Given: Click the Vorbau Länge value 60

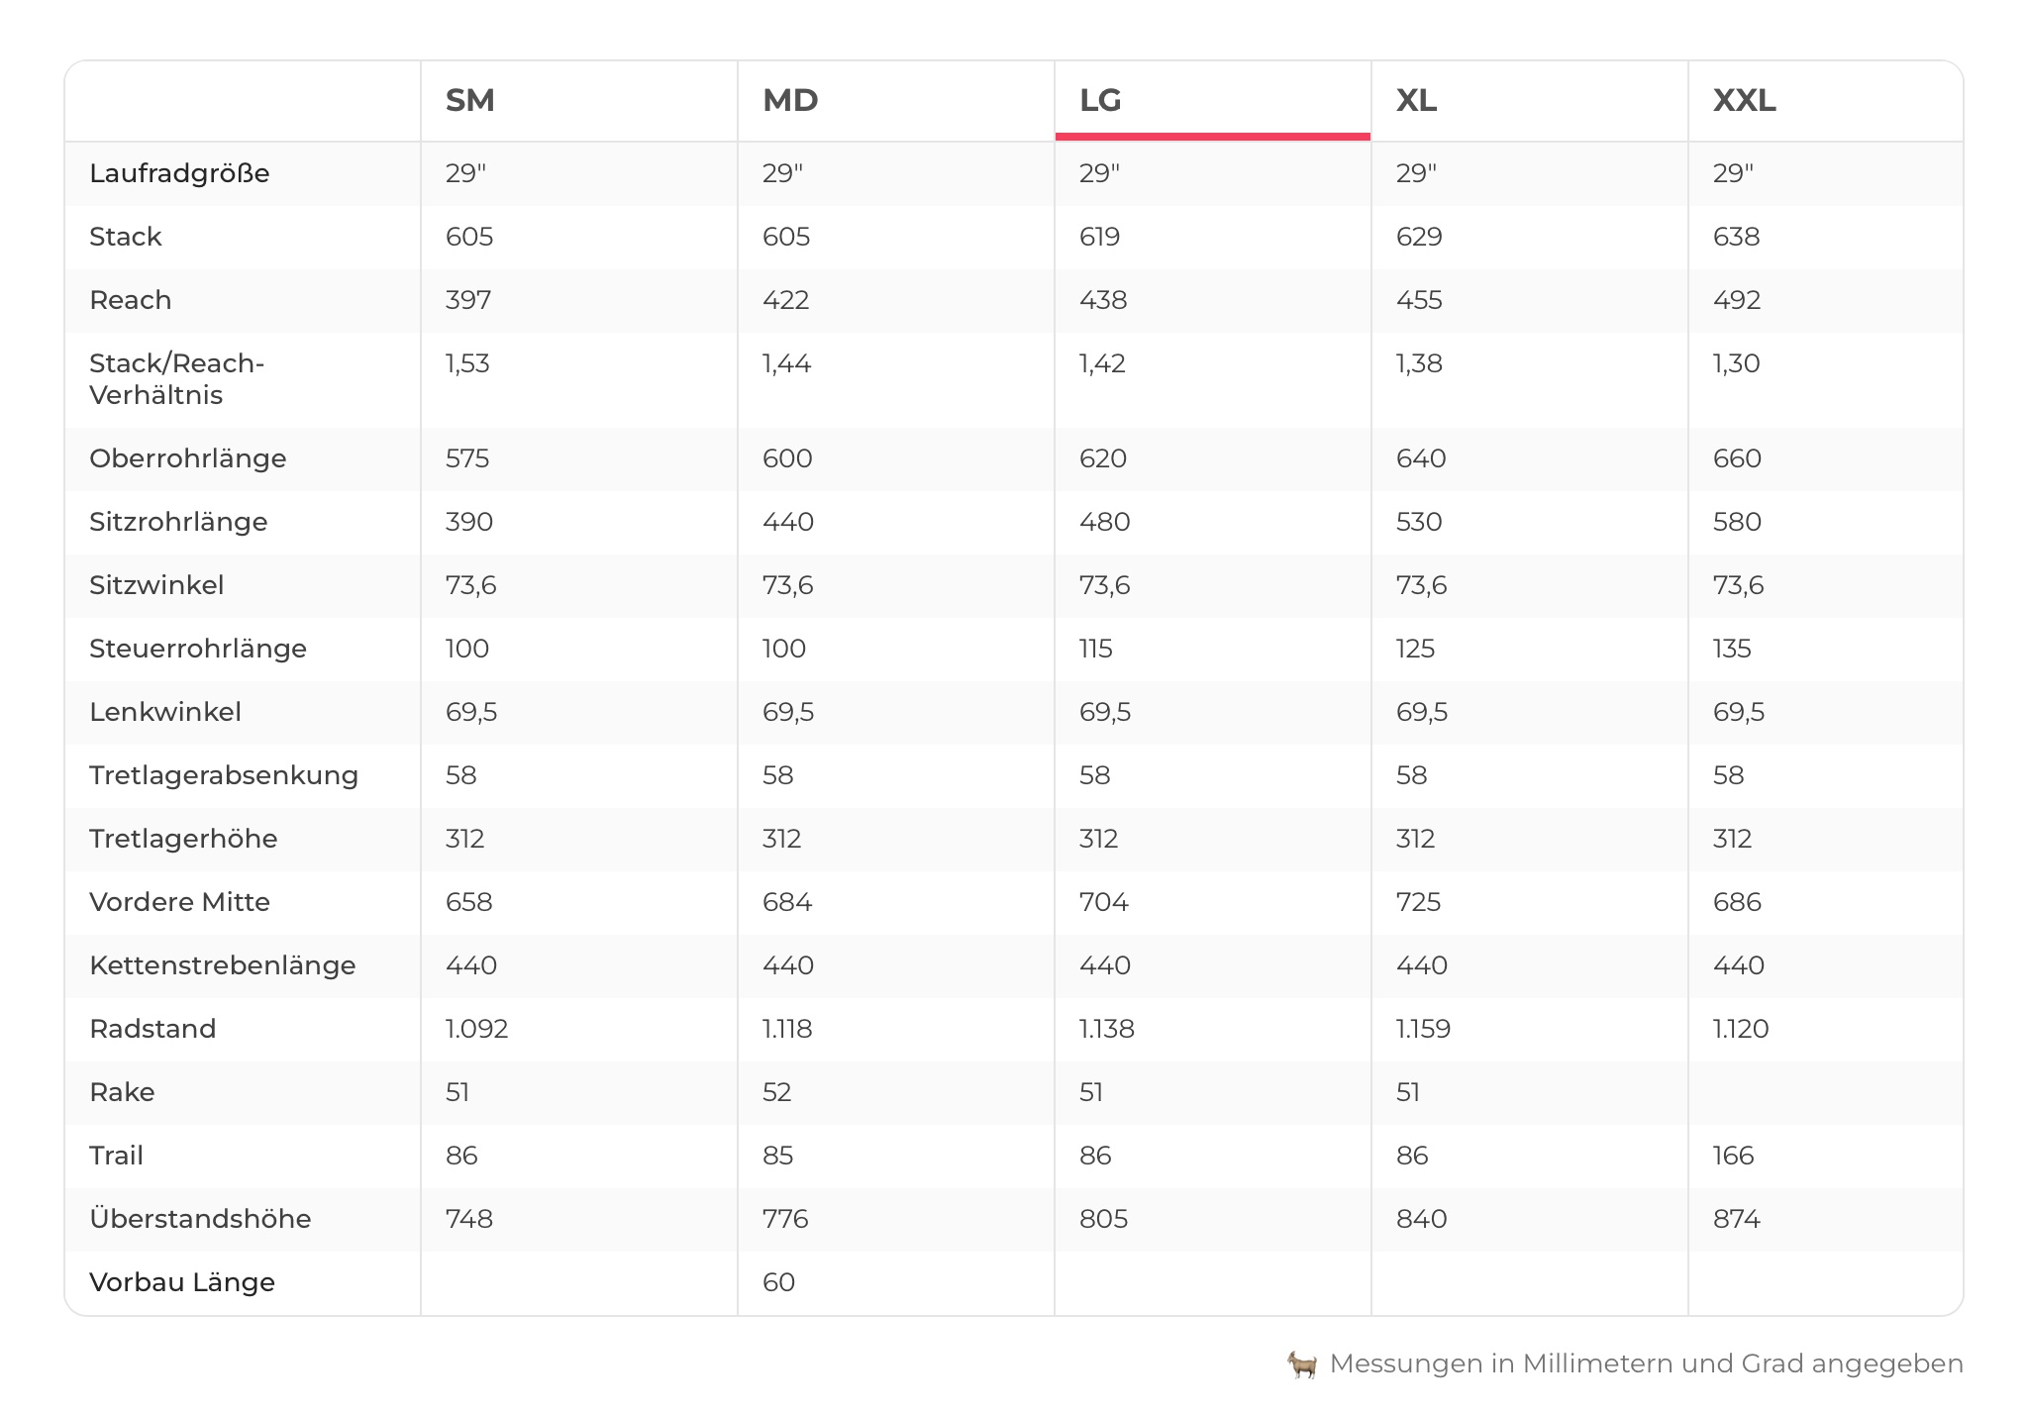Looking at the screenshot, I should coord(779,1282).
